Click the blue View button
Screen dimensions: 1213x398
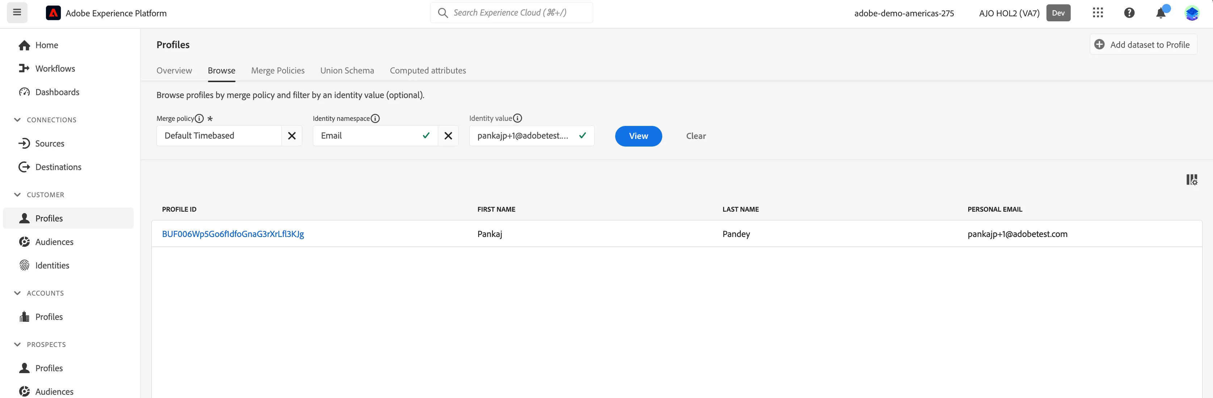point(638,136)
